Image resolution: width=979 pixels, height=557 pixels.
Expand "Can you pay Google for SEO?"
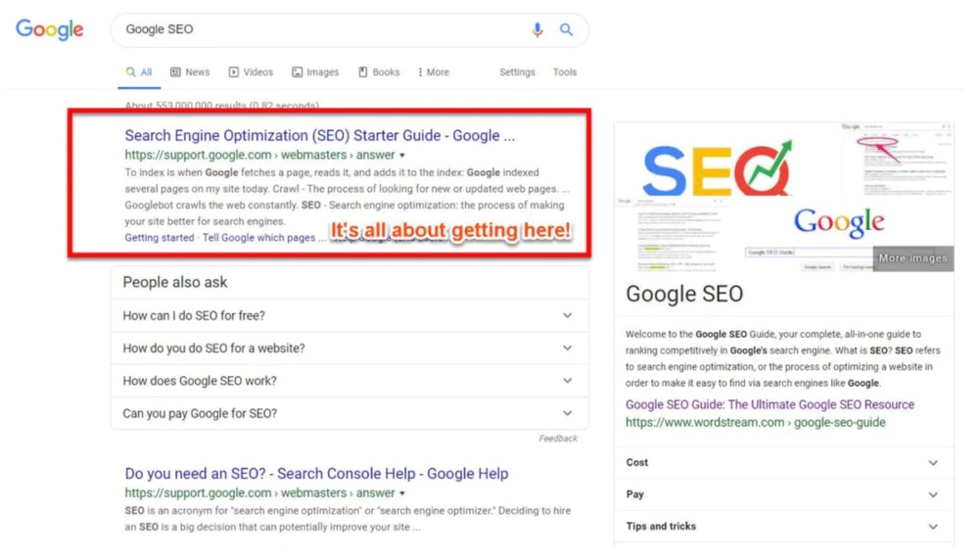[x=567, y=413]
